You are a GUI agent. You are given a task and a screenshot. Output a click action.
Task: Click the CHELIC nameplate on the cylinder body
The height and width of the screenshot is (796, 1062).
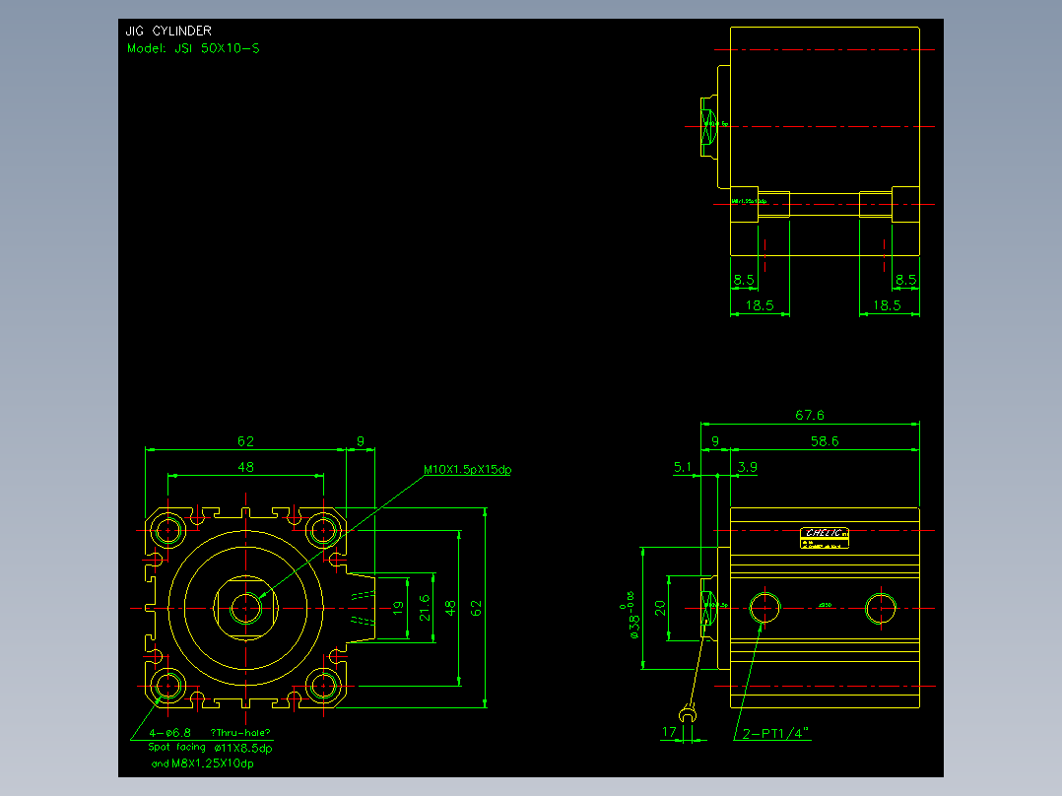pos(825,538)
